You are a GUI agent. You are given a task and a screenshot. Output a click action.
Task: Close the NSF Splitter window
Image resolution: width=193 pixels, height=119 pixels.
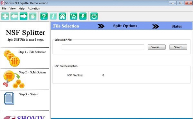[188, 3]
